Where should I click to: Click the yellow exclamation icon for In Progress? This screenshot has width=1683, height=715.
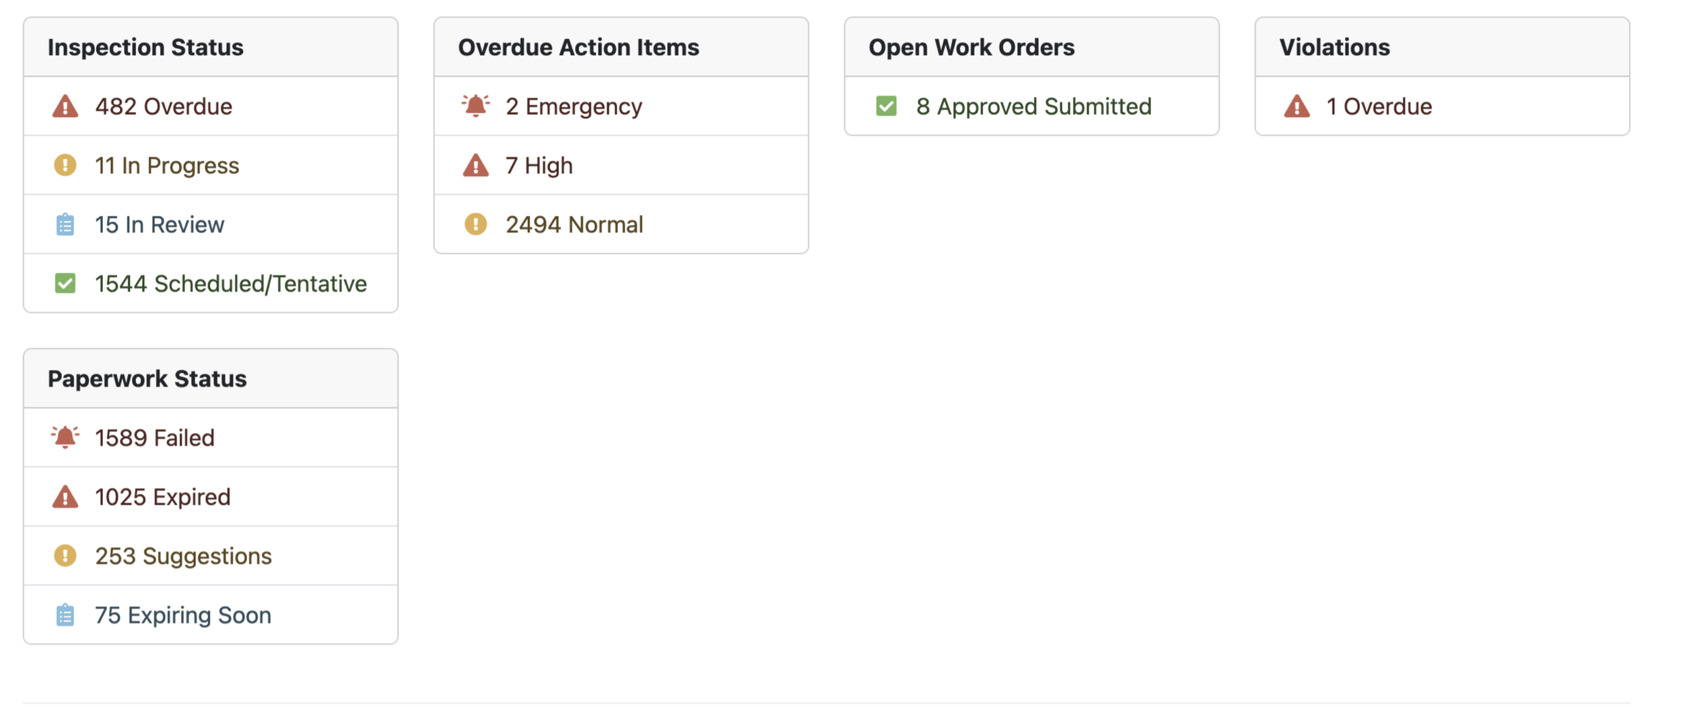coord(65,165)
